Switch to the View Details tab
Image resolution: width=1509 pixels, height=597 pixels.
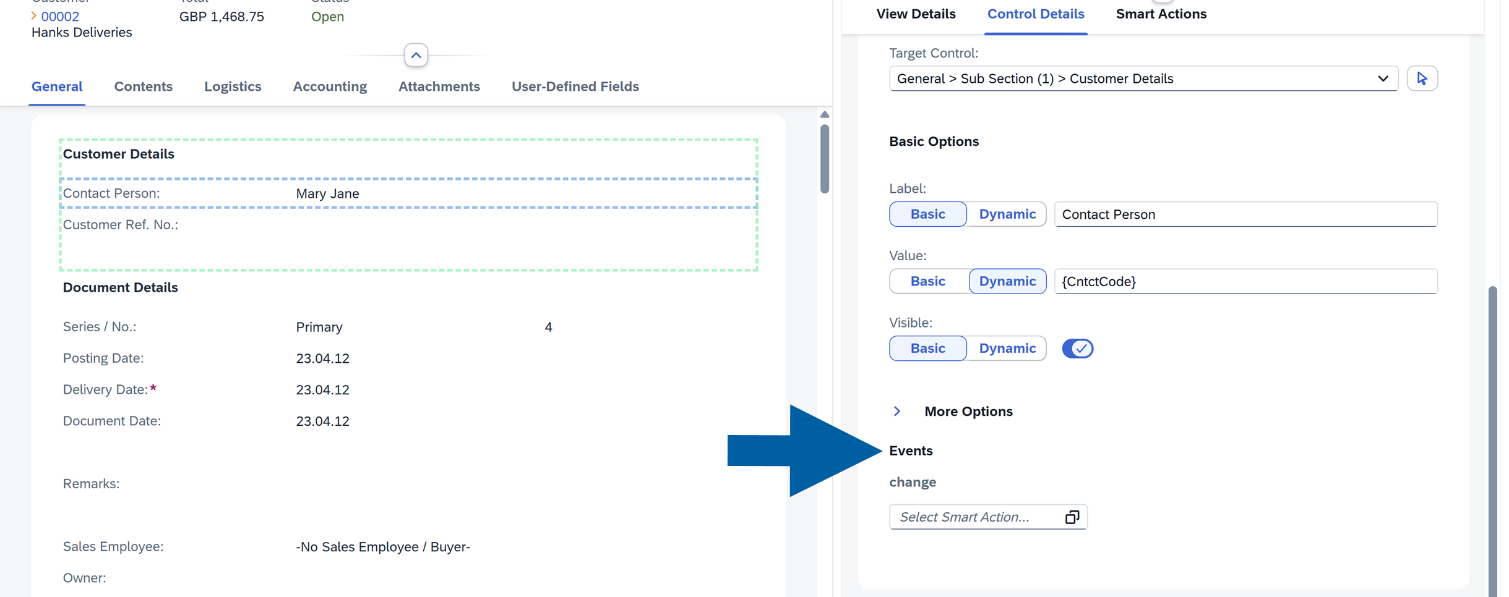click(x=916, y=13)
